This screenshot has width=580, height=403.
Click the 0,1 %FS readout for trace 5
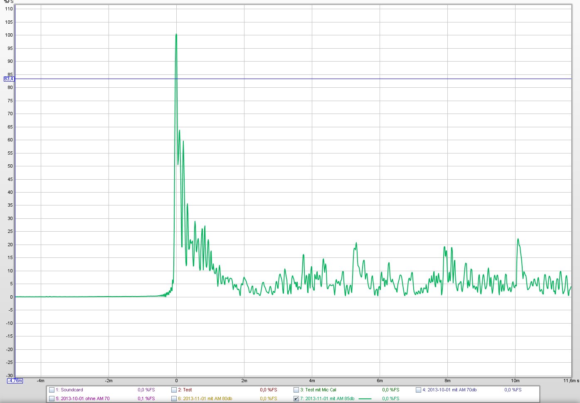(x=146, y=399)
